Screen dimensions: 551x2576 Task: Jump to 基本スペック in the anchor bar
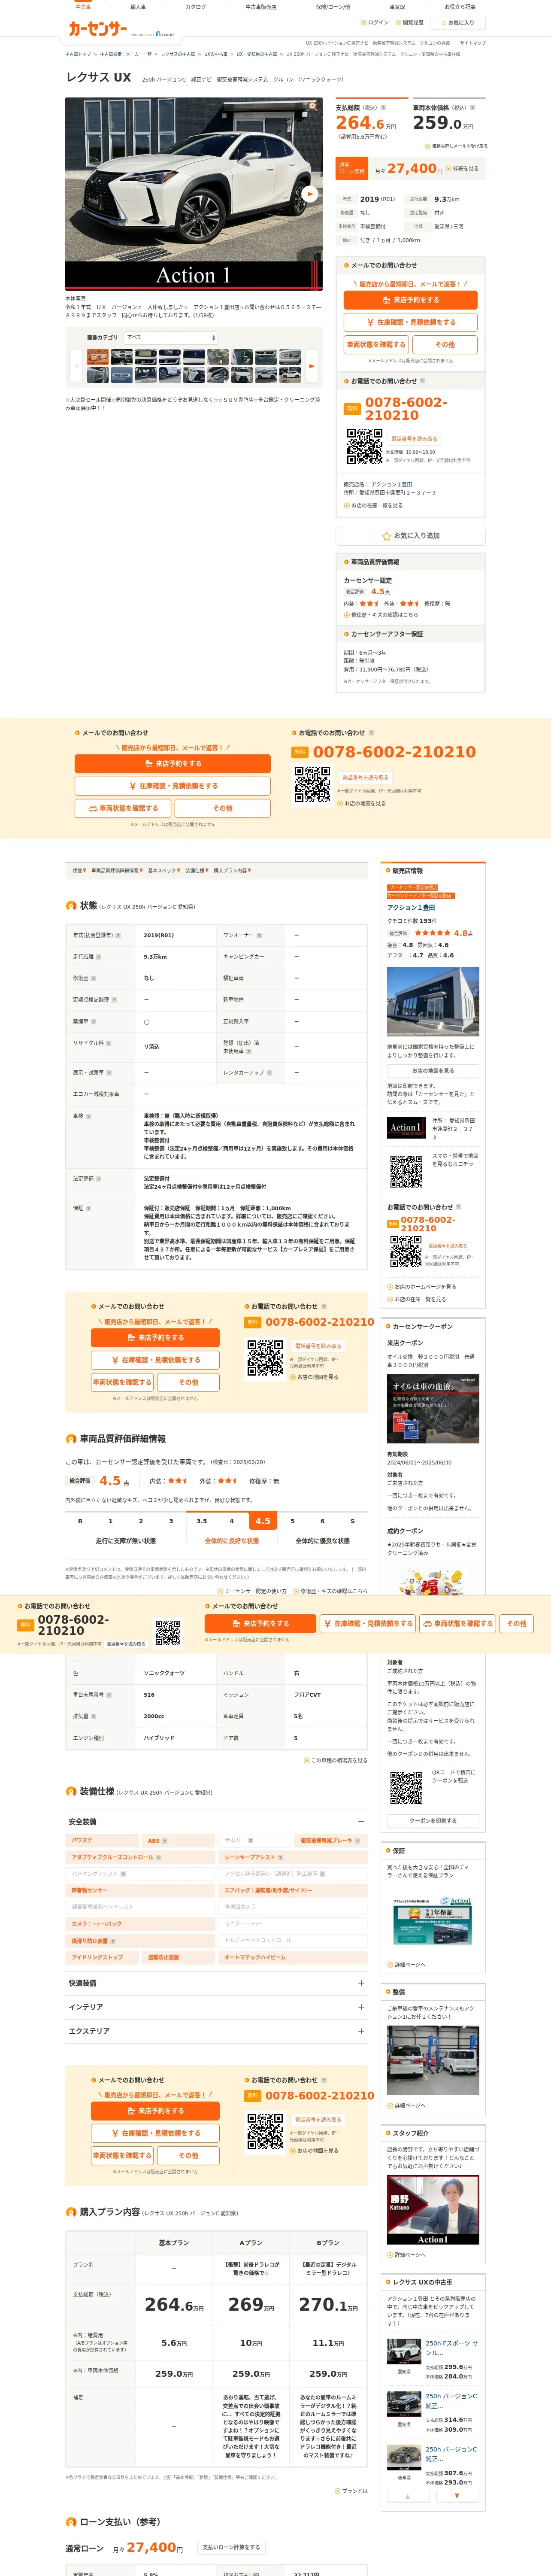point(164,871)
